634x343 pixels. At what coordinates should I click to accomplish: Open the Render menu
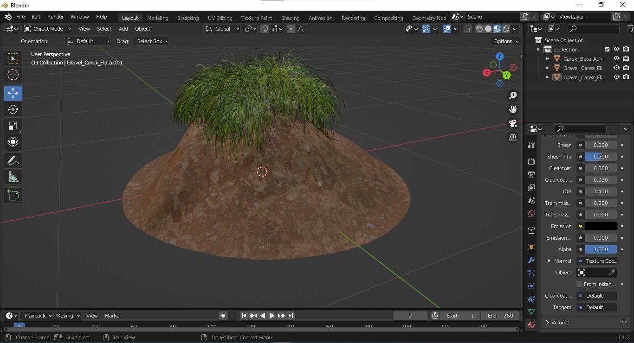pyautogui.click(x=55, y=17)
